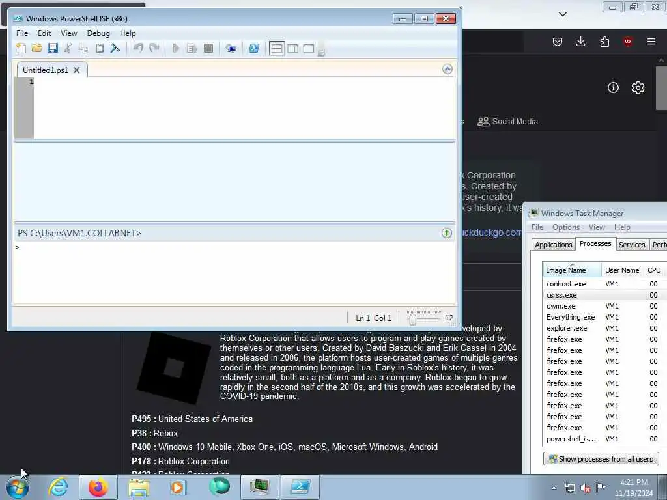Select Processes tab in Task Manager
The image size is (667, 500).
[595, 243]
